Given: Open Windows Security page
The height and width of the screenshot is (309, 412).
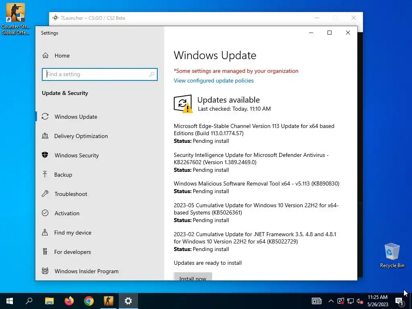Looking at the screenshot, I should [100, 155].
